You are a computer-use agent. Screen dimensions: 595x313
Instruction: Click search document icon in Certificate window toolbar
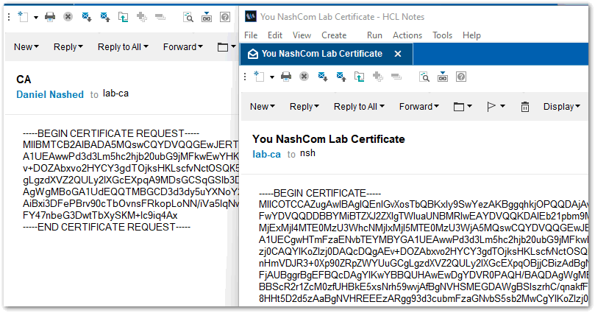click(x=424, y=77)
